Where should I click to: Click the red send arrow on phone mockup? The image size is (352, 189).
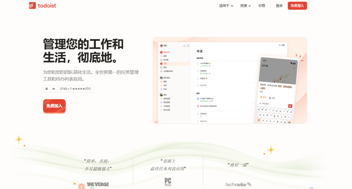(290, 106)
